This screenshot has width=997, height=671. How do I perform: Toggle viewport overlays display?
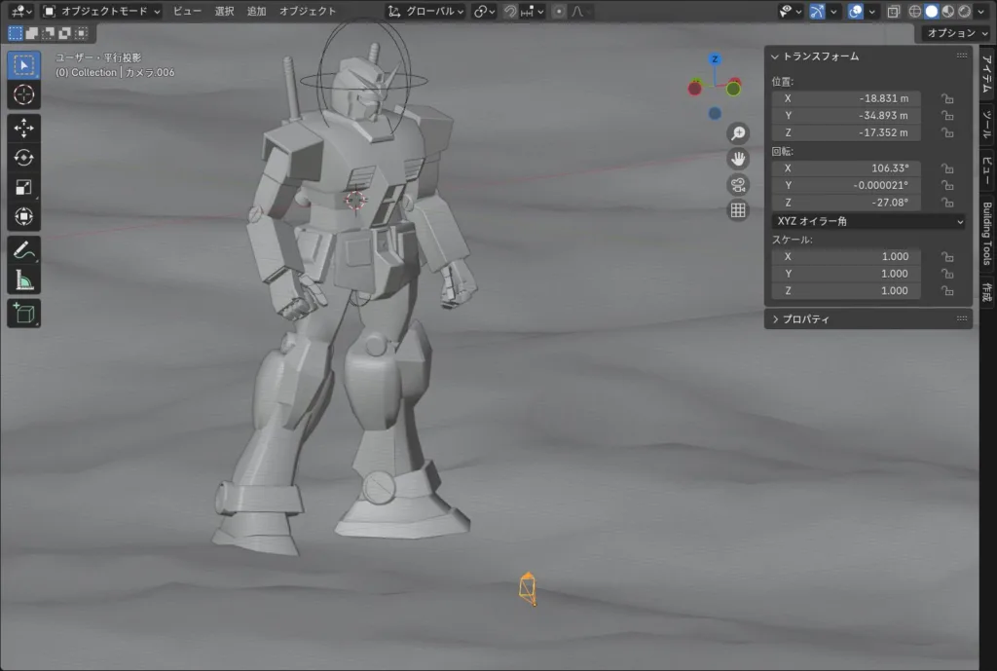pos(856,11)
